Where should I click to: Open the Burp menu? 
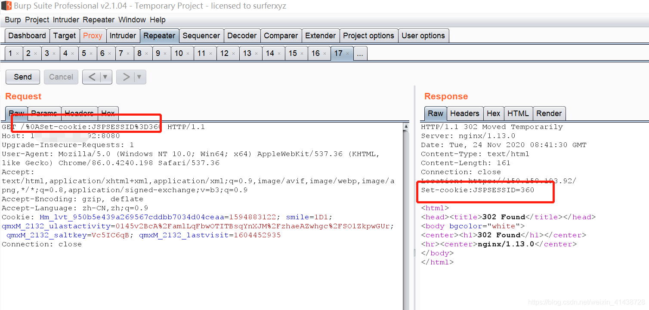[x=13, y=20]
